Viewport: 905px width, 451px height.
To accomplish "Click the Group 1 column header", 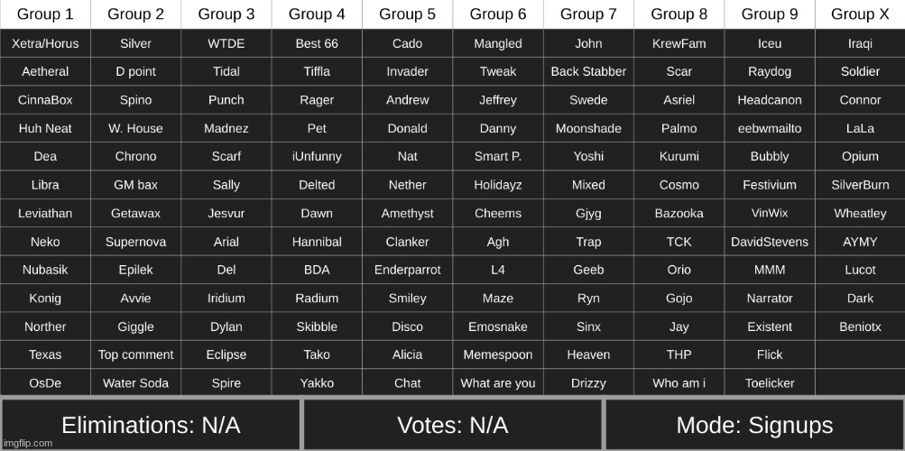I will tap(45, 14).
